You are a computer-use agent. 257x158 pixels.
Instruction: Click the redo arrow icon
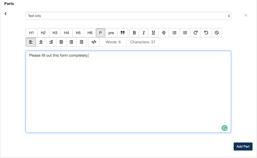196,33
